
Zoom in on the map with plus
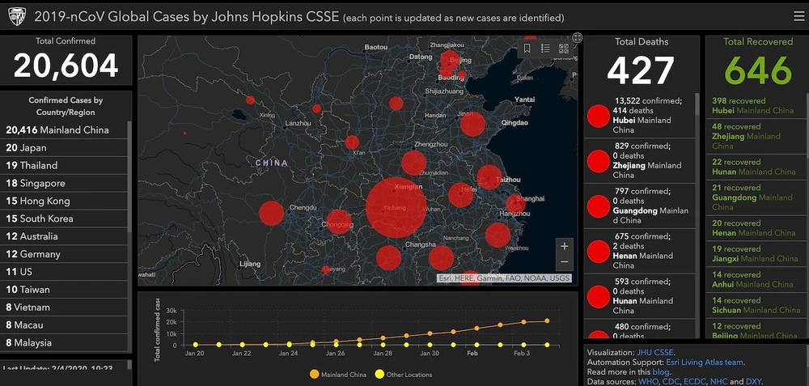pos(564,246)
